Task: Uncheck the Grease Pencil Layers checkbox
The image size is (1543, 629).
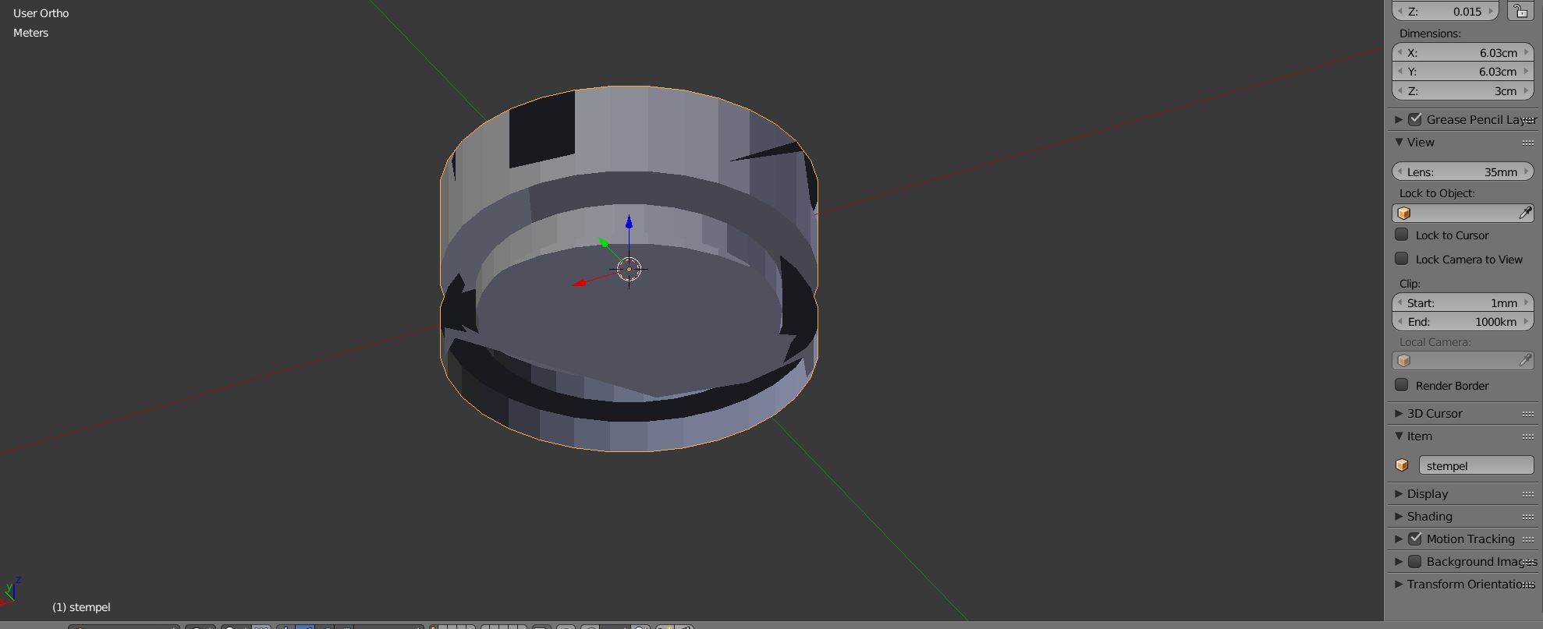Action: tap(1415, 119)
